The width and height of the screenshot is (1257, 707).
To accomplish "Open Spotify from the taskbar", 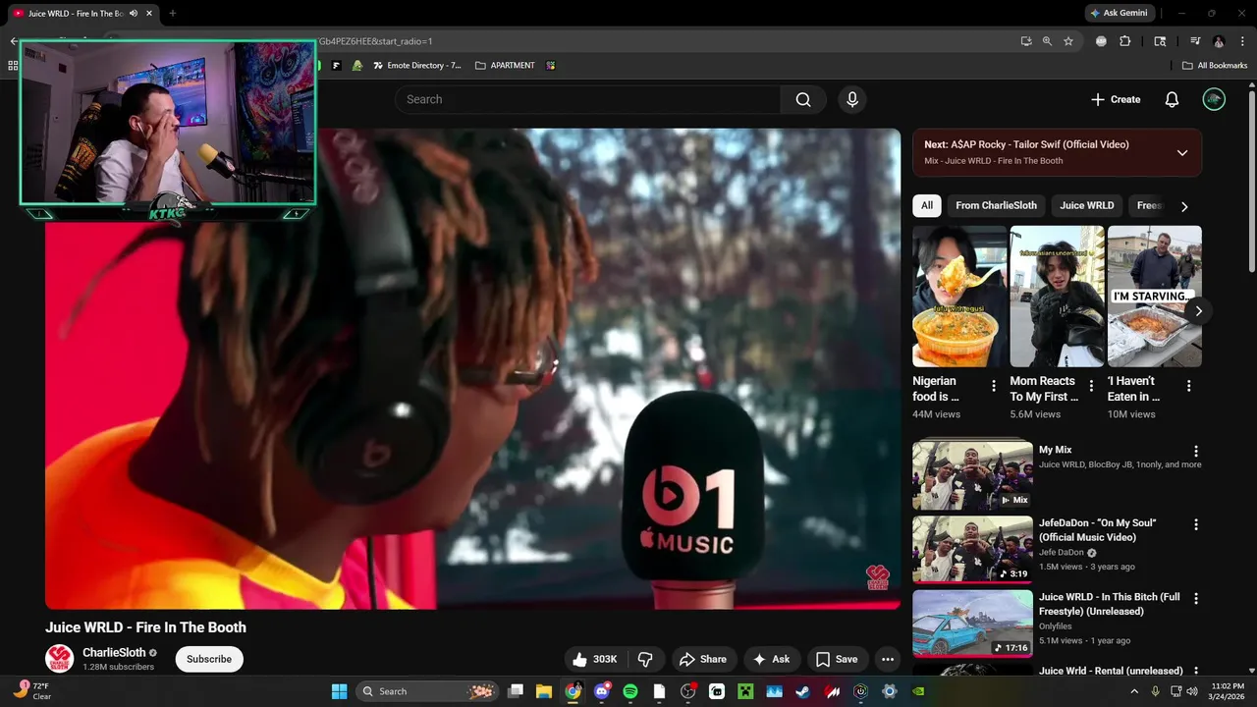I will click(x=630, y=691).
